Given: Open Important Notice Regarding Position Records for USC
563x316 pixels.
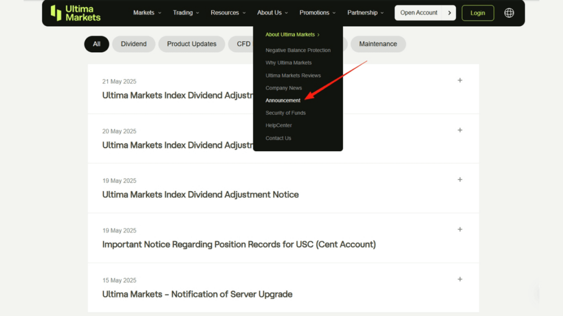Looking at the screenshot, I should pyautogui.click(x=239, y=245).
